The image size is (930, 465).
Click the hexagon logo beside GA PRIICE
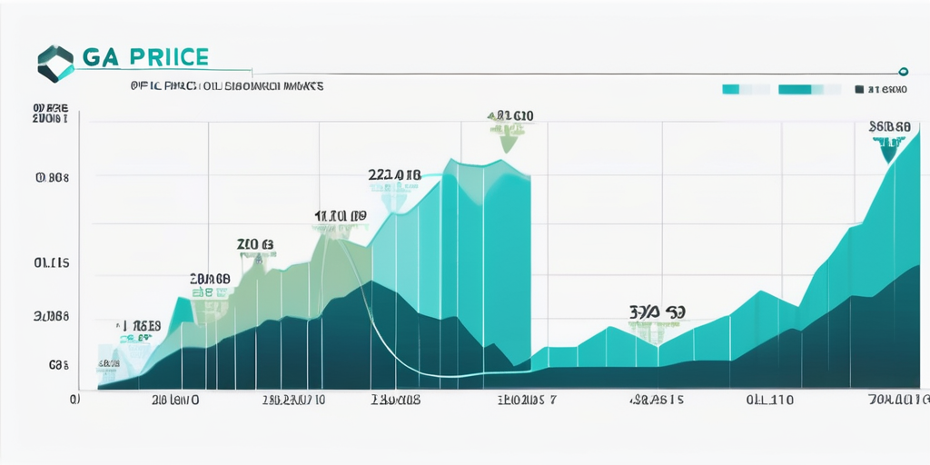[x=54, y=64]
